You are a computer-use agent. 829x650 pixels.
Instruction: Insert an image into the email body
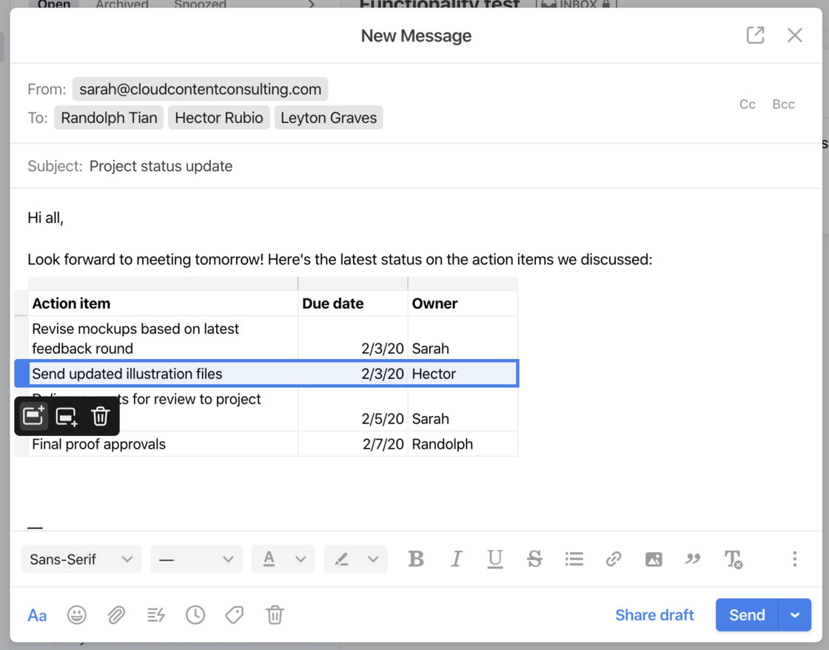coord(653,559)
